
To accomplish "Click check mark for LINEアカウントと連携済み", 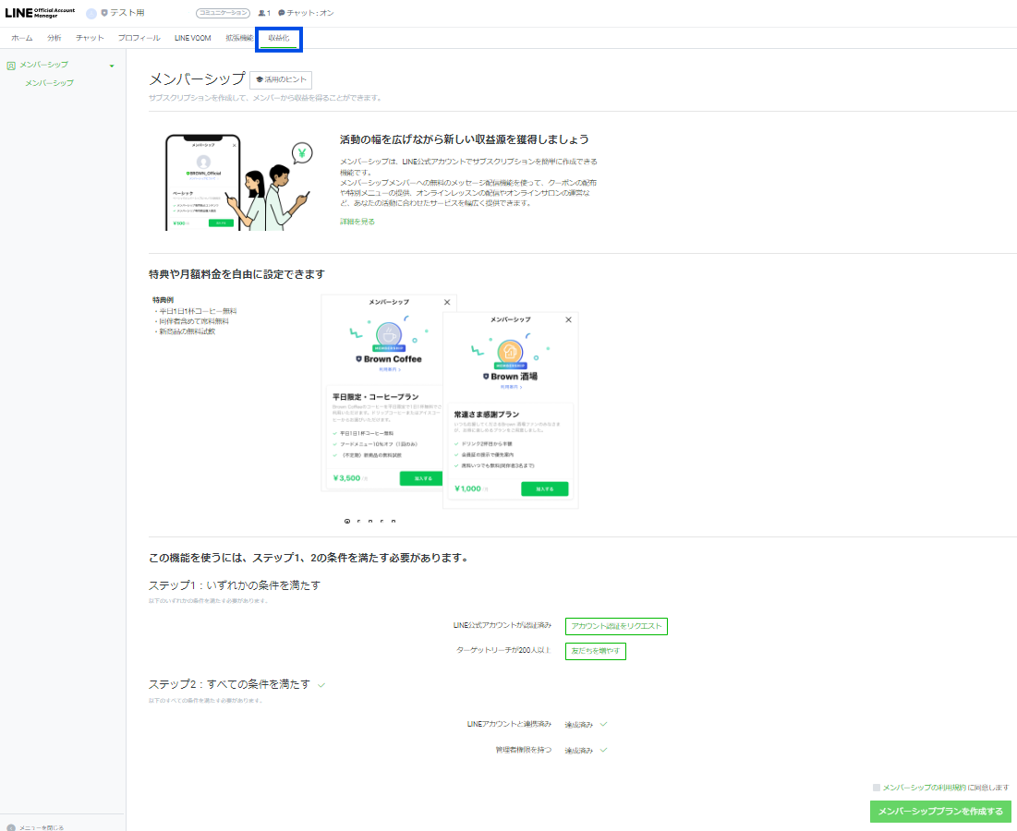I will (x=603, y=724).
